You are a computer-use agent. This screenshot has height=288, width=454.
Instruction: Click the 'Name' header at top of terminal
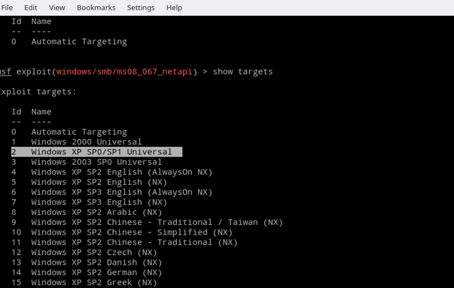click(x=41, y=21)
